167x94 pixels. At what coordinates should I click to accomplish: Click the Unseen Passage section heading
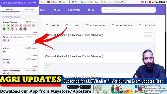click(x=10, y=22)
